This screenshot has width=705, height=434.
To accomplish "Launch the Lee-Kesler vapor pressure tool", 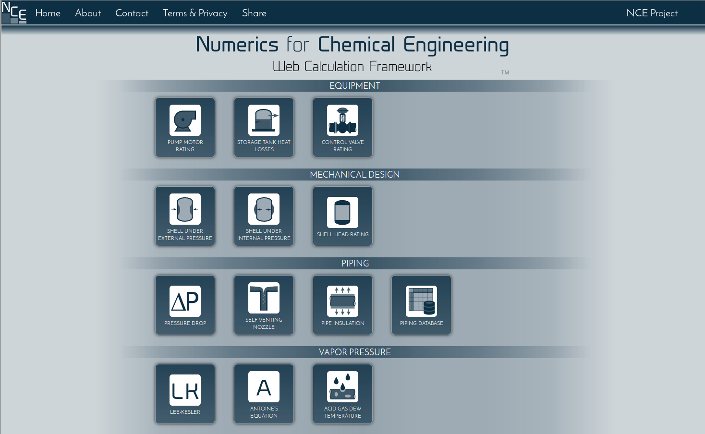I will [185, 394].
